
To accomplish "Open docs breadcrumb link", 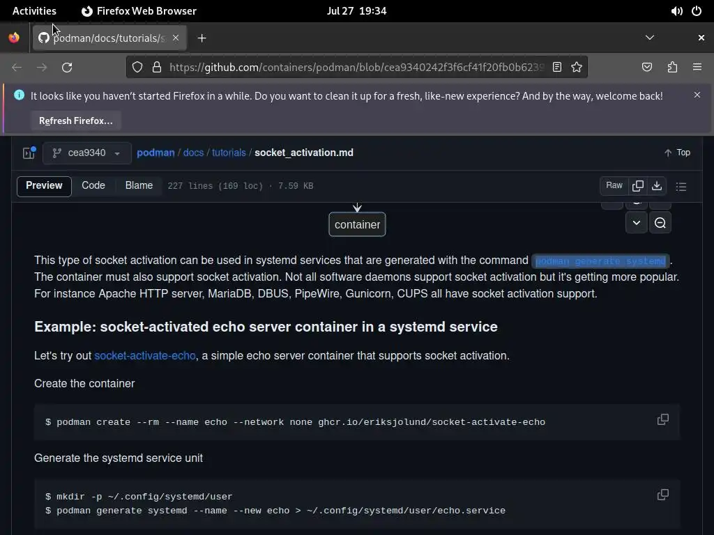I will (193, 153).
